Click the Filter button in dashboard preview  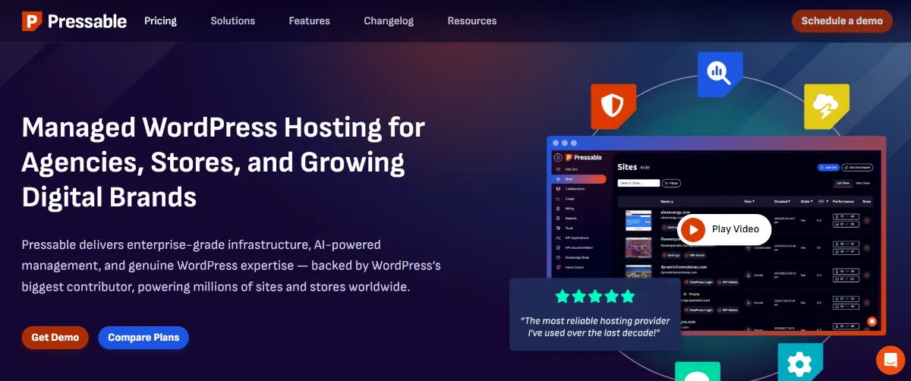pos(672,183)
